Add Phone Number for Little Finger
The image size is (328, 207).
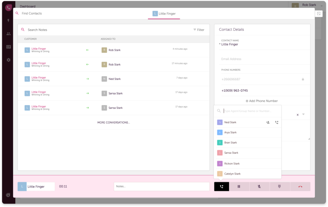(261, 101)
